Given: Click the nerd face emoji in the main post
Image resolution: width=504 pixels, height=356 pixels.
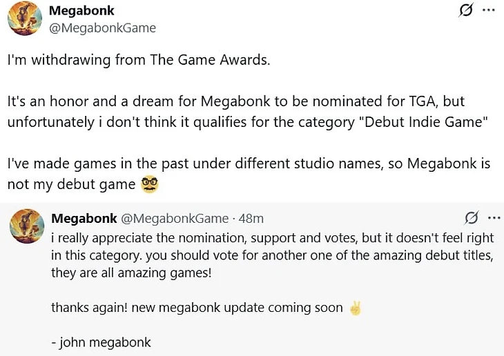Looking at the screenshot, I should point(150,185).
